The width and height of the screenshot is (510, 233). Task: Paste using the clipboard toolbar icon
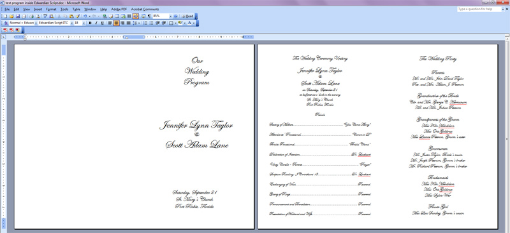[71, 17]
